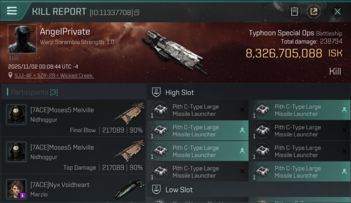Click the High Slot shield icon
This screenshot has height=203, width=351.
156,92
